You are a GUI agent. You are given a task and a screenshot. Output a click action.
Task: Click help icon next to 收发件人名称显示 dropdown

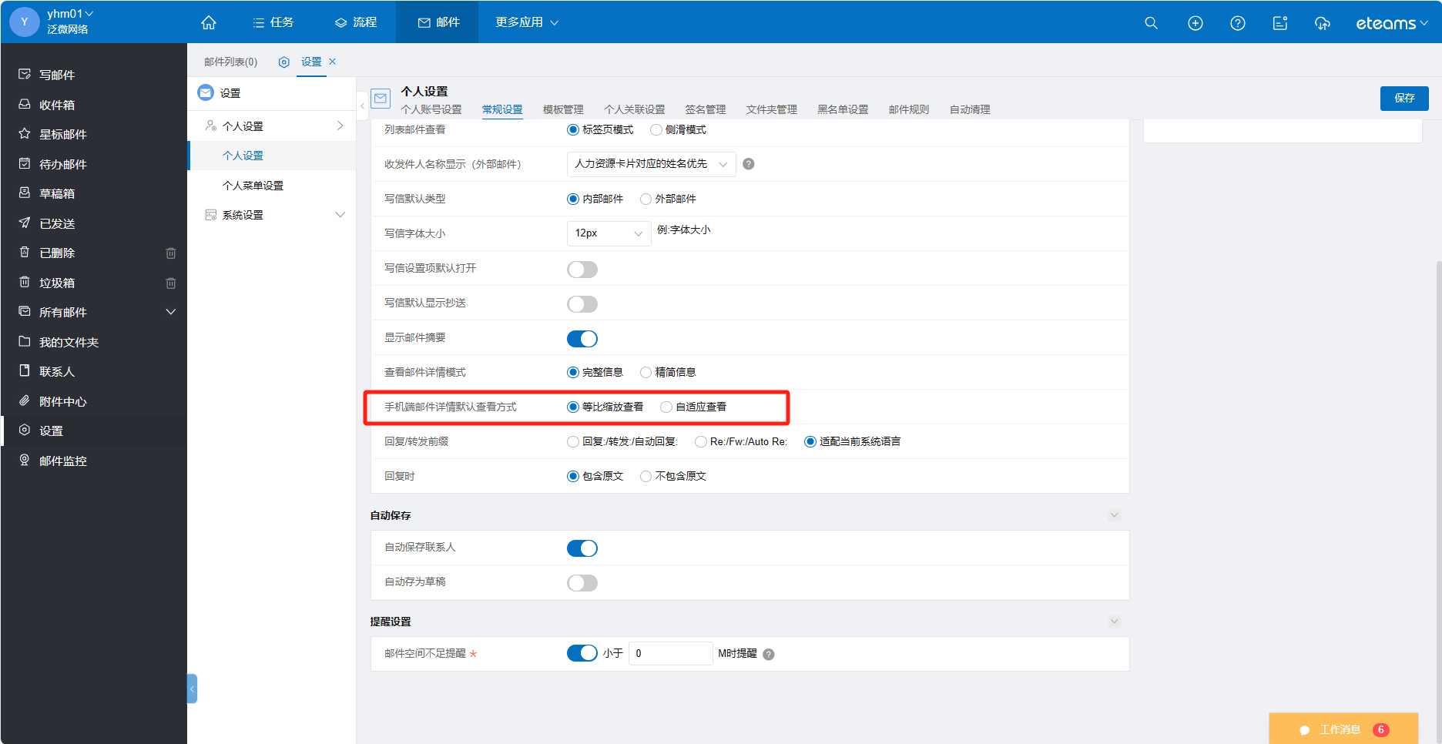(748, 164)
